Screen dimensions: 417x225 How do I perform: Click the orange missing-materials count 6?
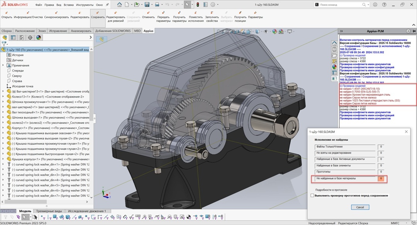381,179
